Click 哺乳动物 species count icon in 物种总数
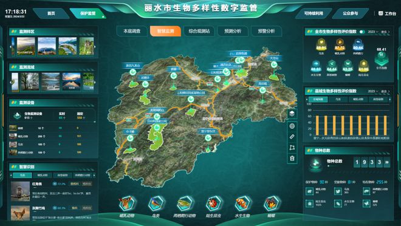 309,191
